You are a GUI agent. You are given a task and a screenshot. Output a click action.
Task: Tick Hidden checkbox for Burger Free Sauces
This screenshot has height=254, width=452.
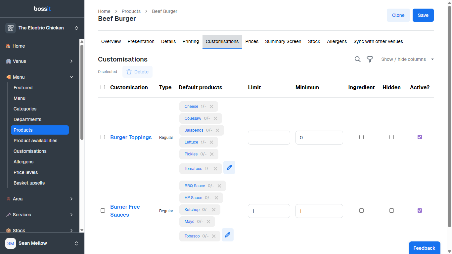click(391, 210)
